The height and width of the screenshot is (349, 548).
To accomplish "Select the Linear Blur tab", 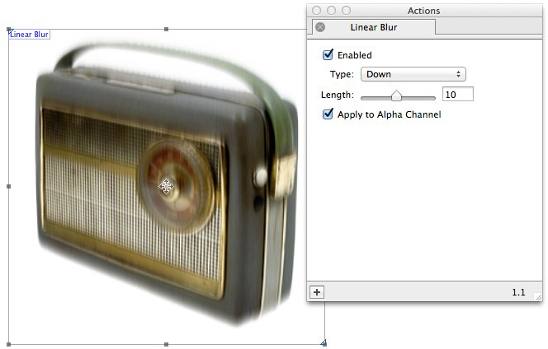I will point(373,27).
